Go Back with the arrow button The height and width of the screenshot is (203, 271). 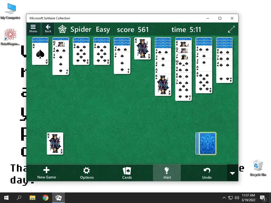click(48, 29)
